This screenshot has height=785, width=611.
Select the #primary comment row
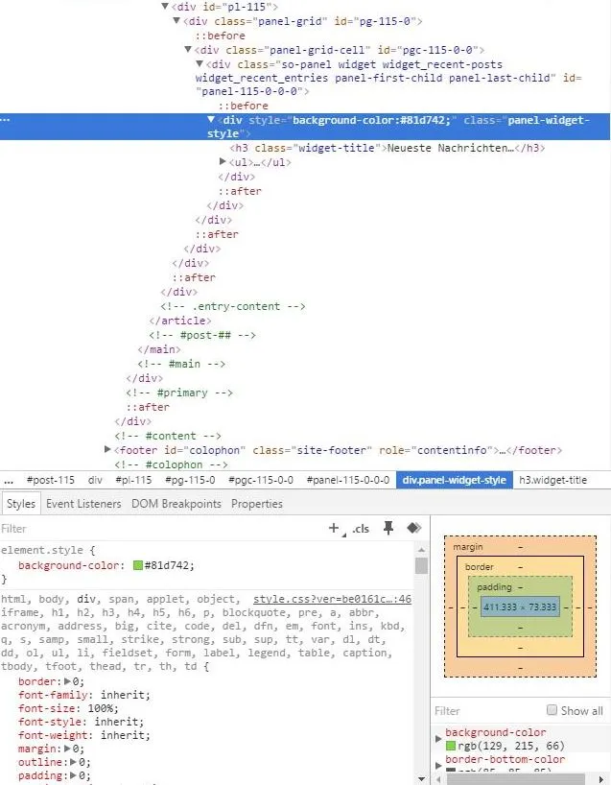179,392
